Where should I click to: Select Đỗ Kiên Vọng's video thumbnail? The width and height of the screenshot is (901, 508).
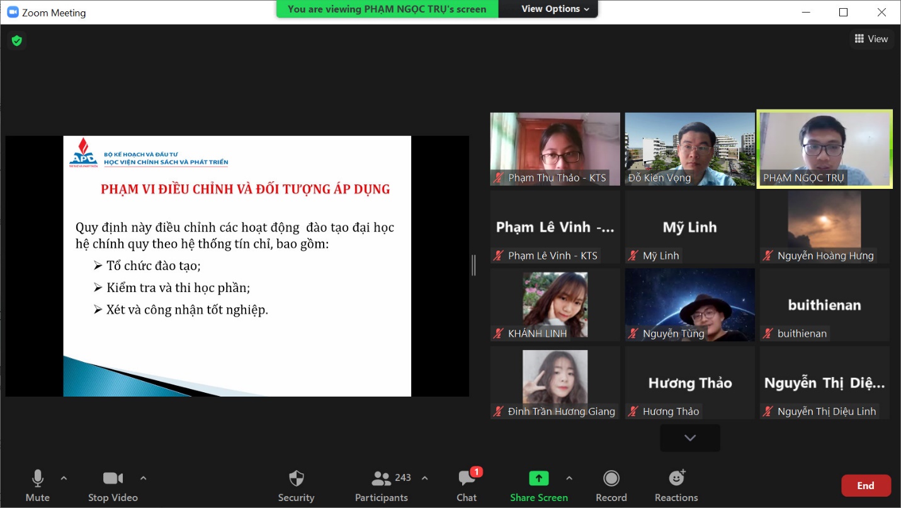689,149
